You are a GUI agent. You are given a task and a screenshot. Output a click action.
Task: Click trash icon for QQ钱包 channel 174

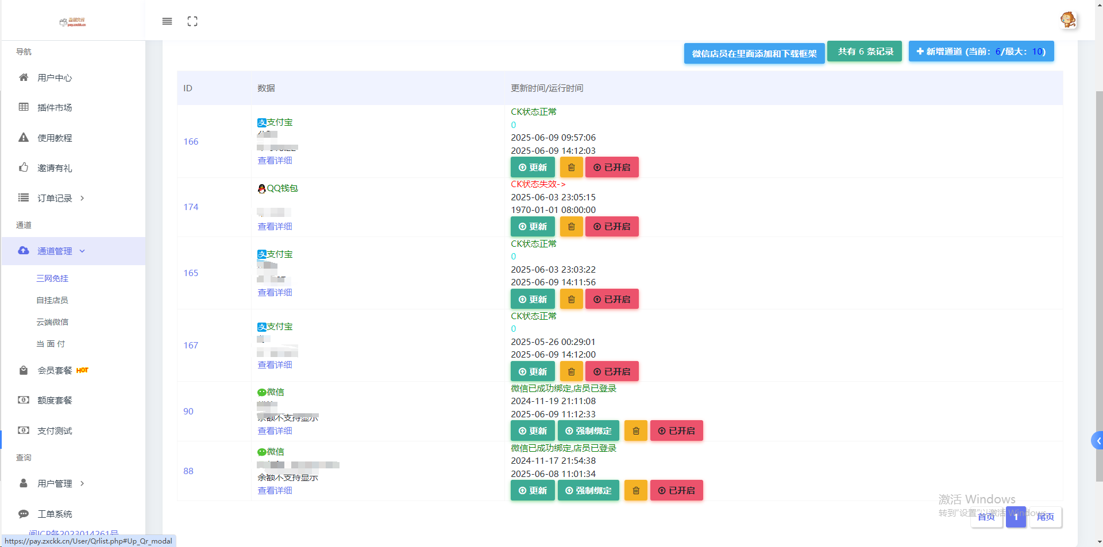(x=571, y=227)
